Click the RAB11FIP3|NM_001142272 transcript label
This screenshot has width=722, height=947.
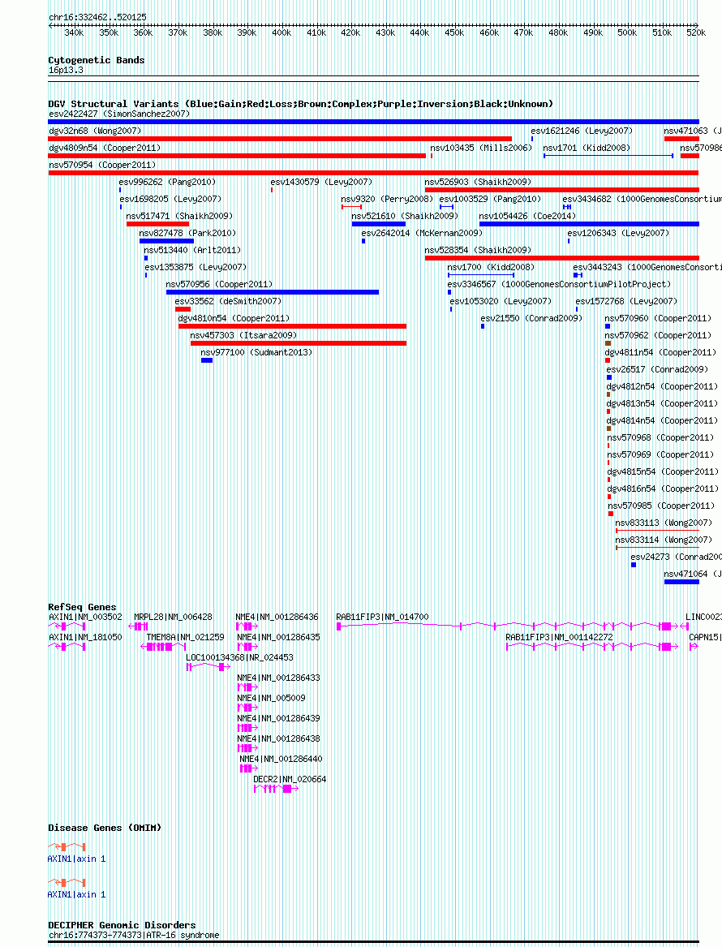[559, 636]
